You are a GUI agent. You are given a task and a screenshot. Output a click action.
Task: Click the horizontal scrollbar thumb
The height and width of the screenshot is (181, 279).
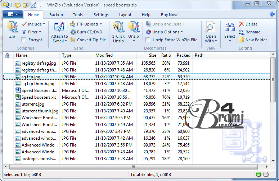point(134,167)
